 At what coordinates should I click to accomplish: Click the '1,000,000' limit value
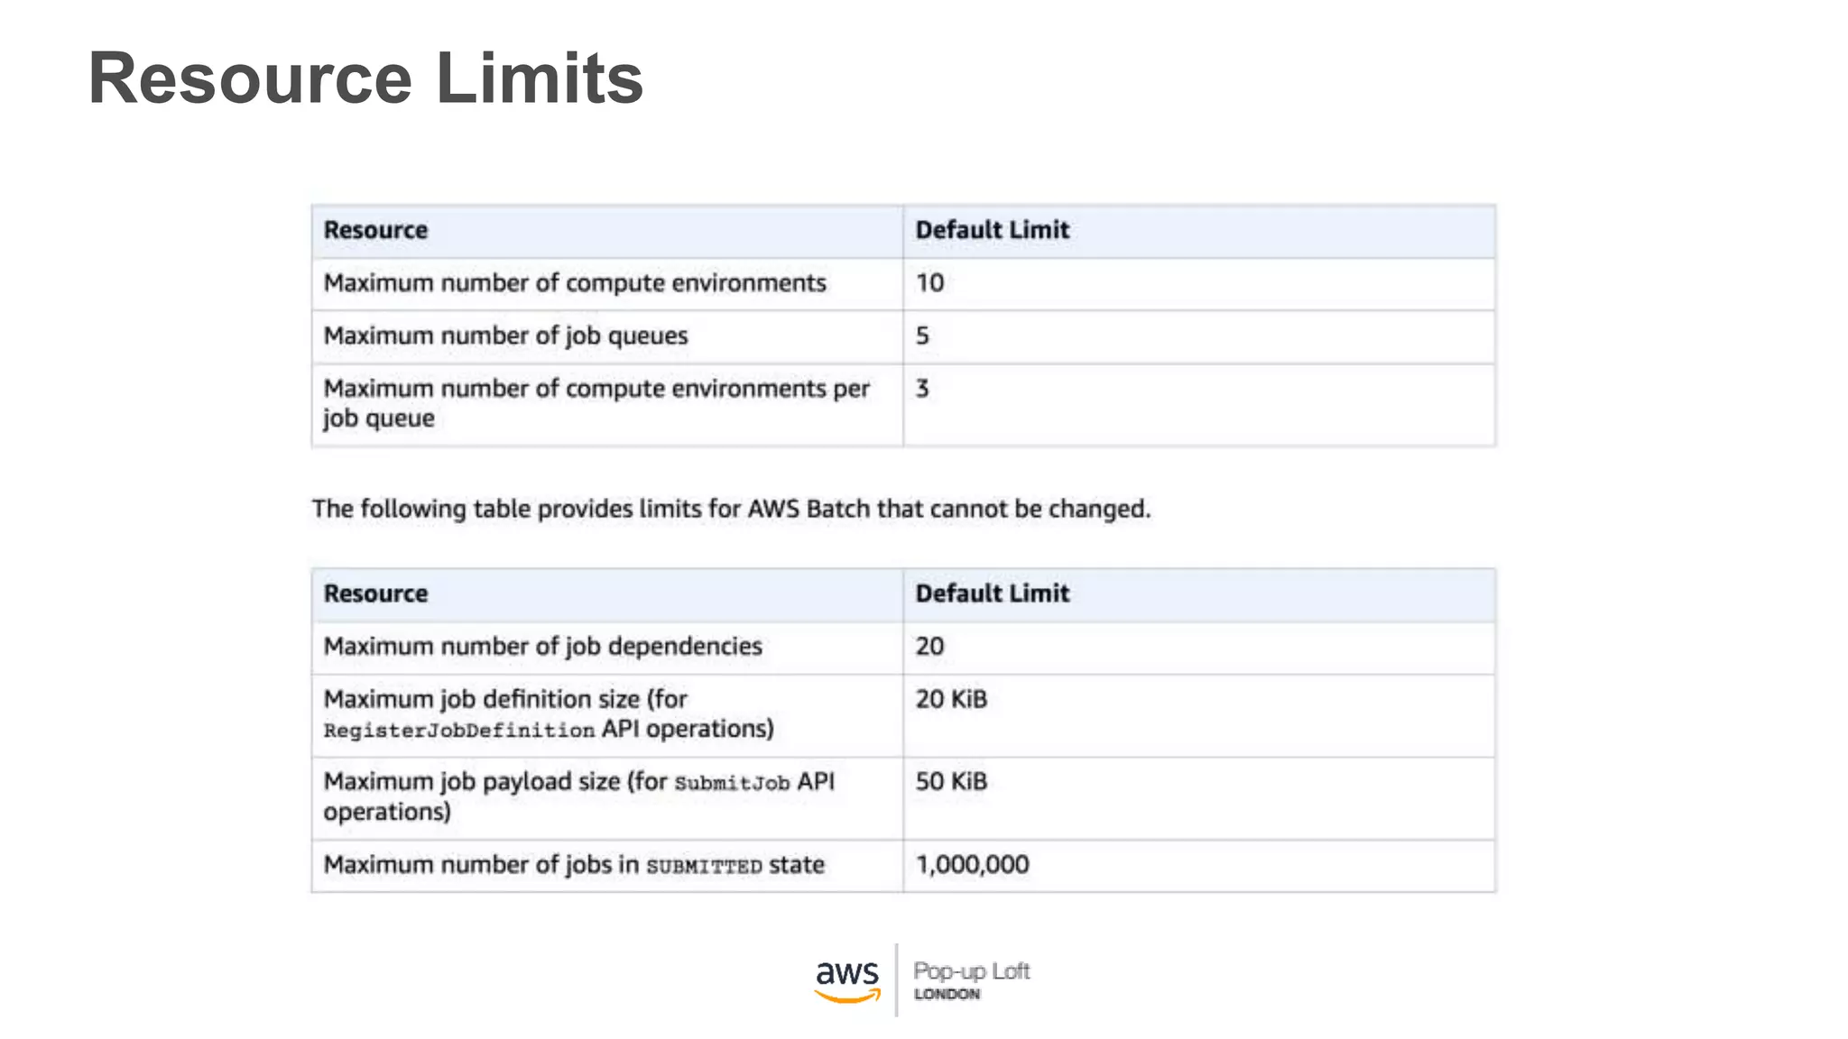coord(972,865)
